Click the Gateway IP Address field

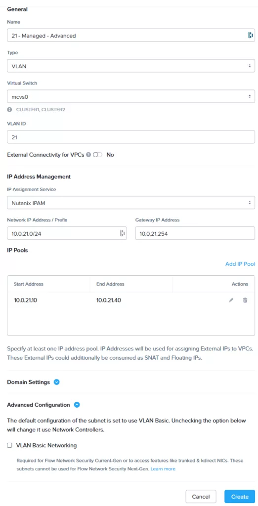click(195, 233)
